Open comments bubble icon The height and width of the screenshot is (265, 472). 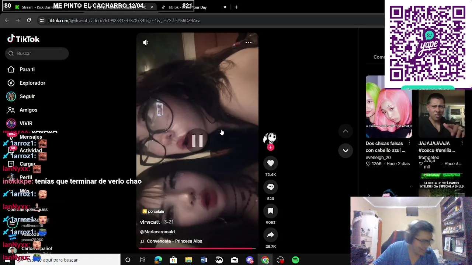pyautogui.click(x=271, y=187)
